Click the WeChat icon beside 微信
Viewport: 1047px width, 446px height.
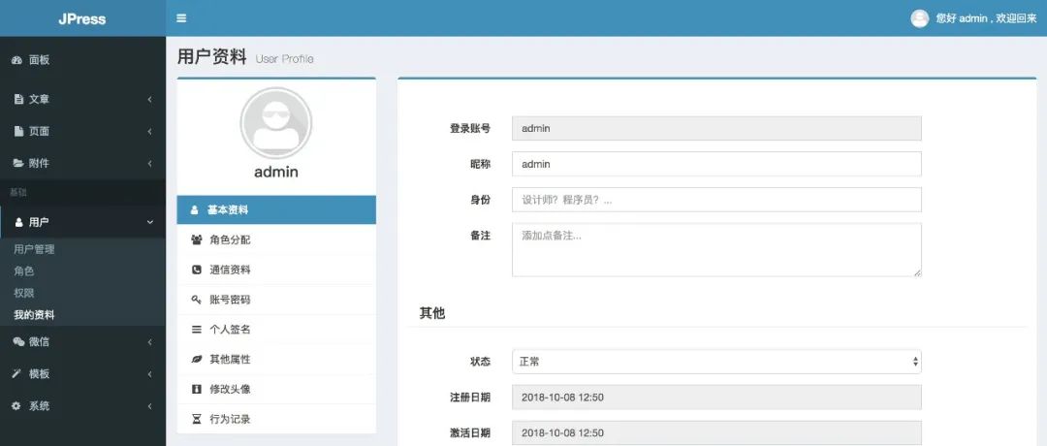(17, 341)
